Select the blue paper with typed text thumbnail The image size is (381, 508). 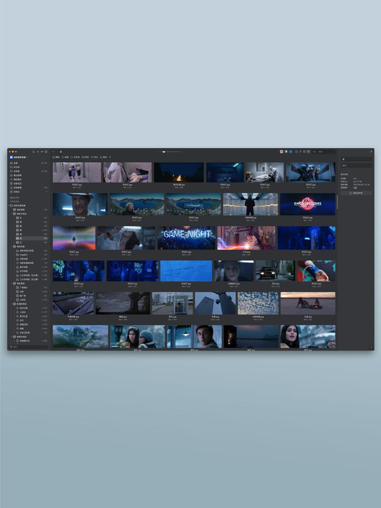pyautogui.click(x=186, y=271)
